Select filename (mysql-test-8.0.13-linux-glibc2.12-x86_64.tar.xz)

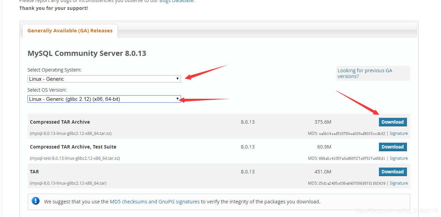[x=75, y=158]
